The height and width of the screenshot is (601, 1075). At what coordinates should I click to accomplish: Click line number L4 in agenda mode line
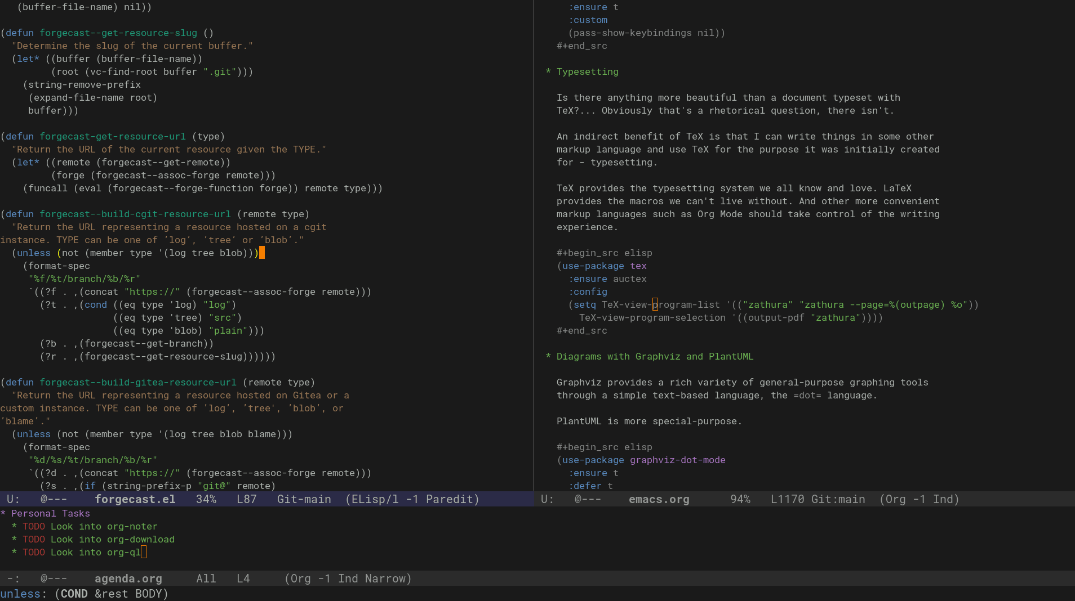243,578
